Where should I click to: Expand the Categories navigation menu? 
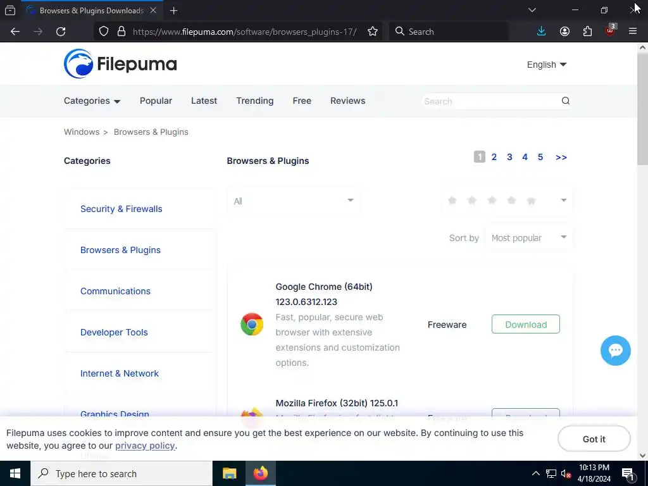[92, 101]
